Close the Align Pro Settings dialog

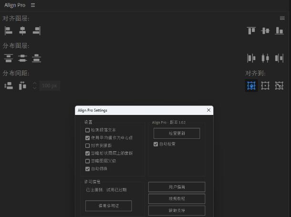(x=208, y=110)
